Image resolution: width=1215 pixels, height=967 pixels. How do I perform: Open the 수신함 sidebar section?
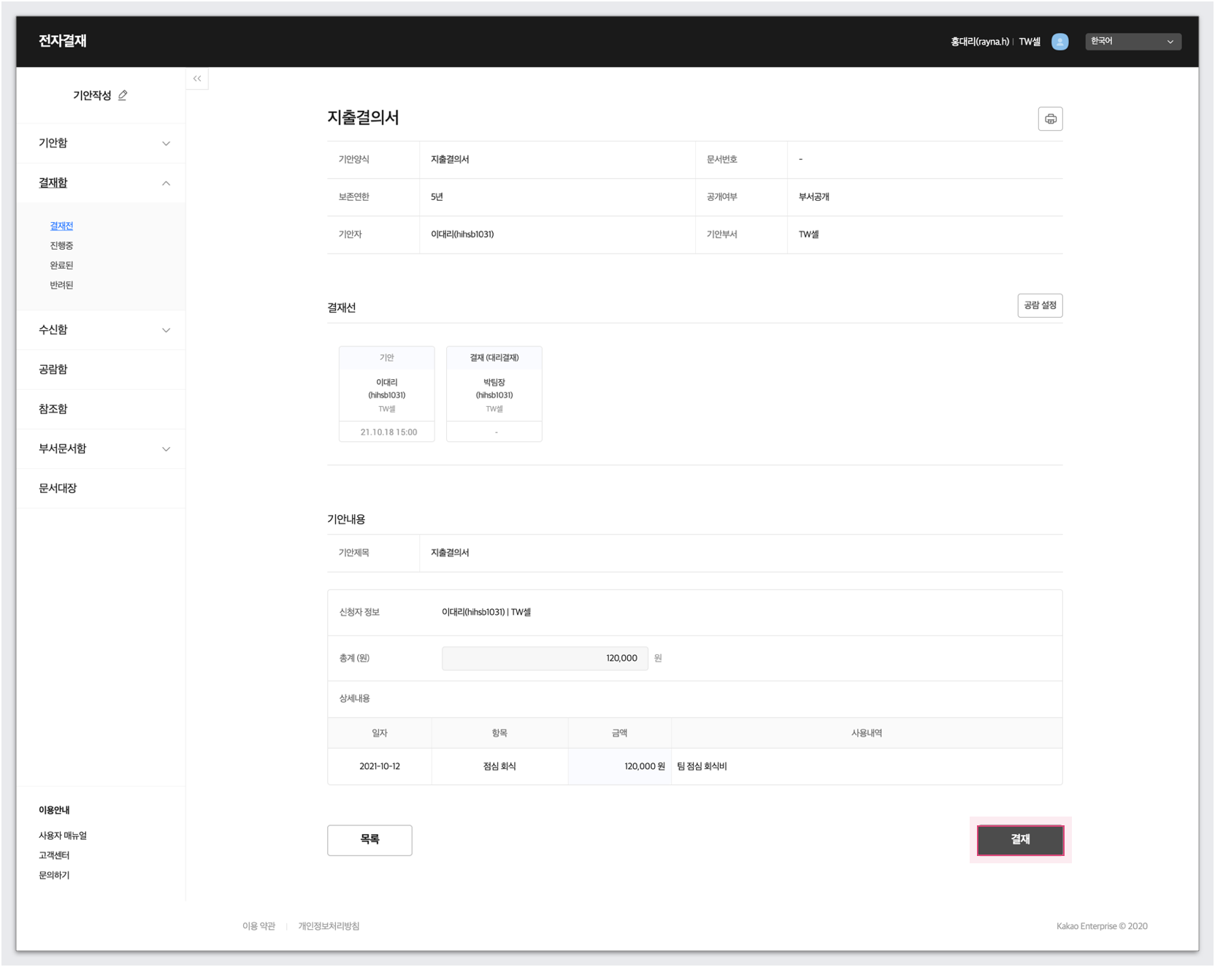[x=101, y=330]
